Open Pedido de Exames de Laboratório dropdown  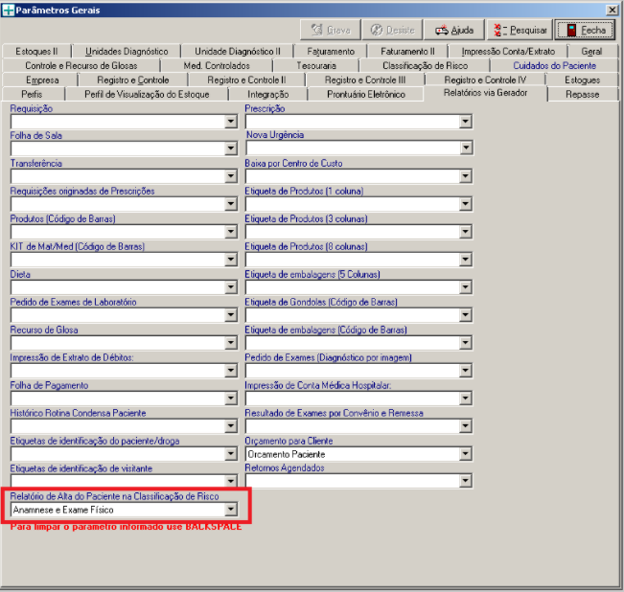pos(230,315)
